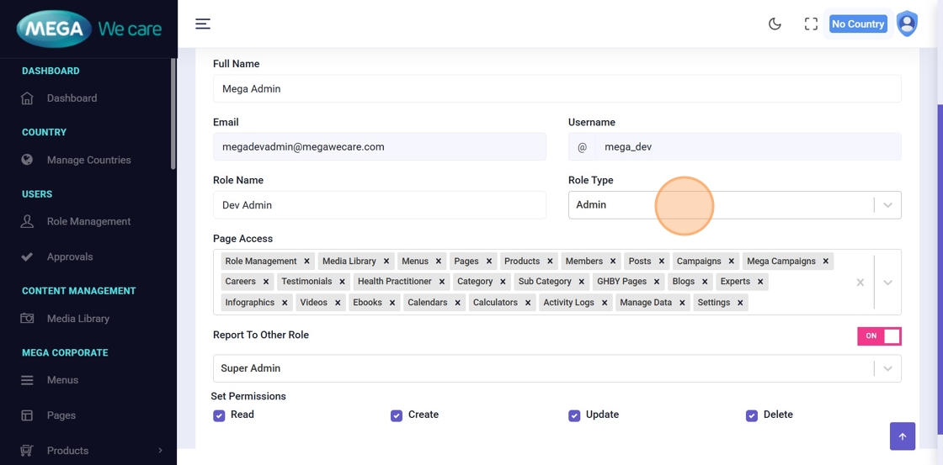Open the Media Library sidebar link
Image resolution: width=943 pixels, height=465 pixels.
(x=78, y=319)
